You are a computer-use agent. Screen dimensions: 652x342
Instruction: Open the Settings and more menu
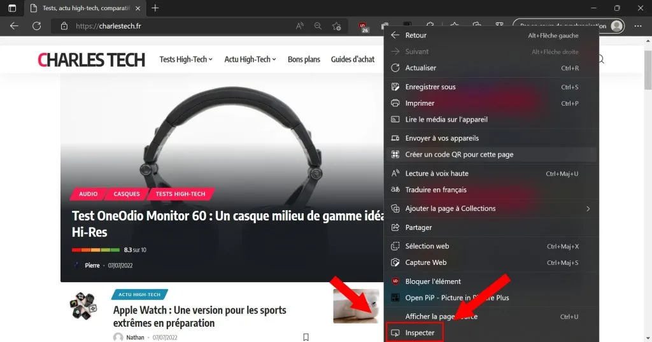638,26
